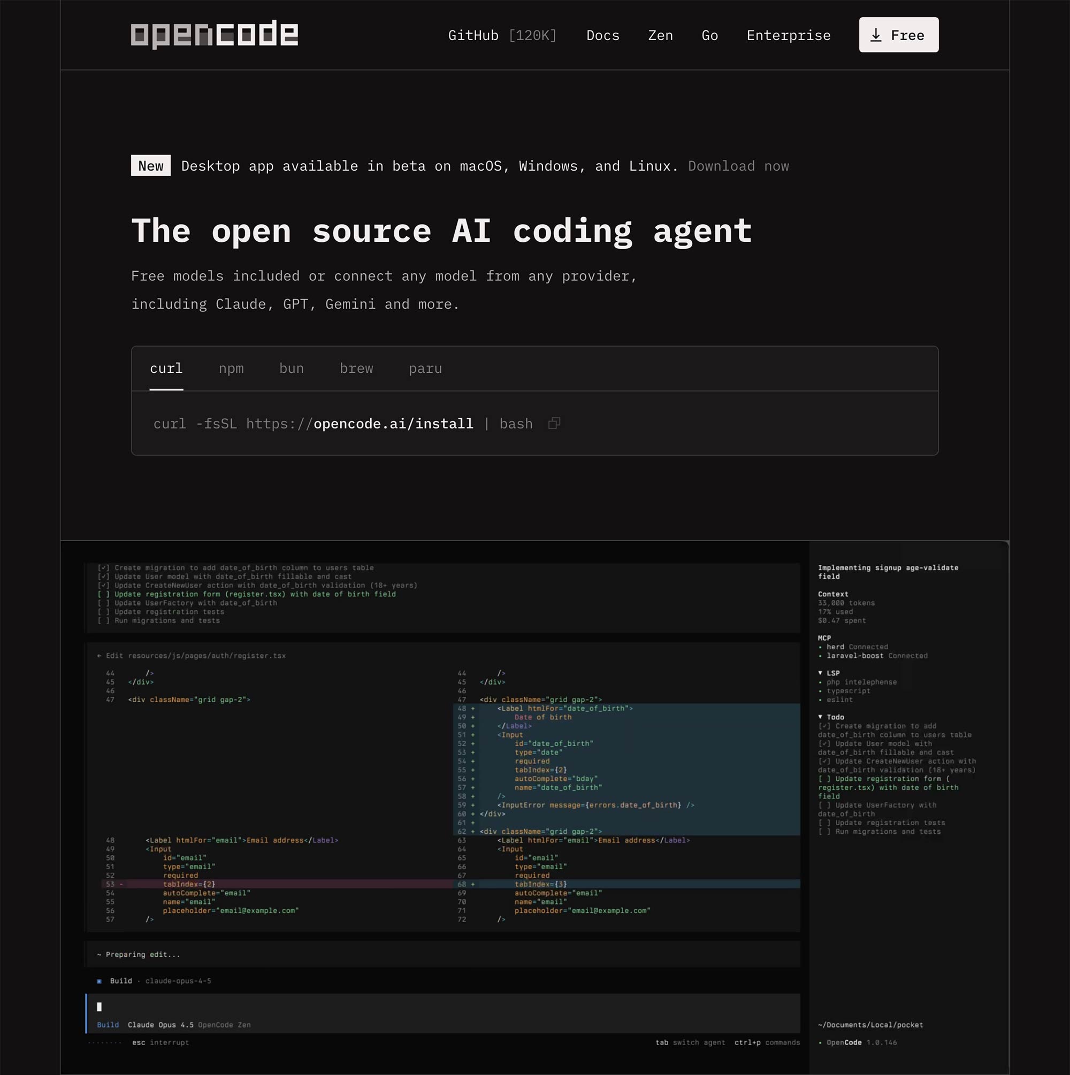This screenshot has width=1070, height=1075.
Task: Click 'Update registration tests' in sidebar Todo
Action: click(881, 823)
